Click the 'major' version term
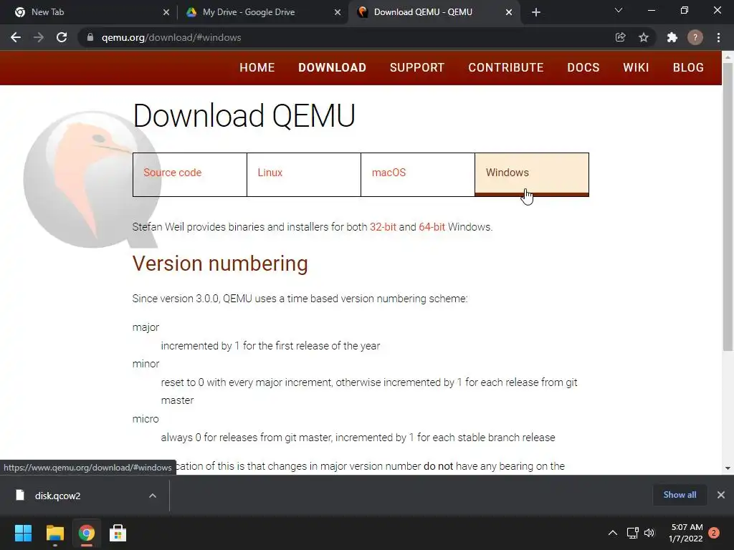 click(x=146, y=327)
